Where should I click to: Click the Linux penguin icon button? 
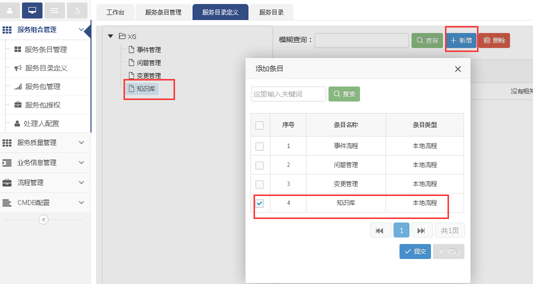(76, 10)
